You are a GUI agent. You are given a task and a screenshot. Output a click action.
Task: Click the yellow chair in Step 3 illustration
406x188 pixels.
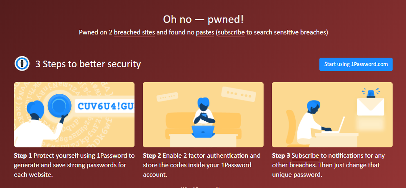pyautogui.click(x=293, y=128)
